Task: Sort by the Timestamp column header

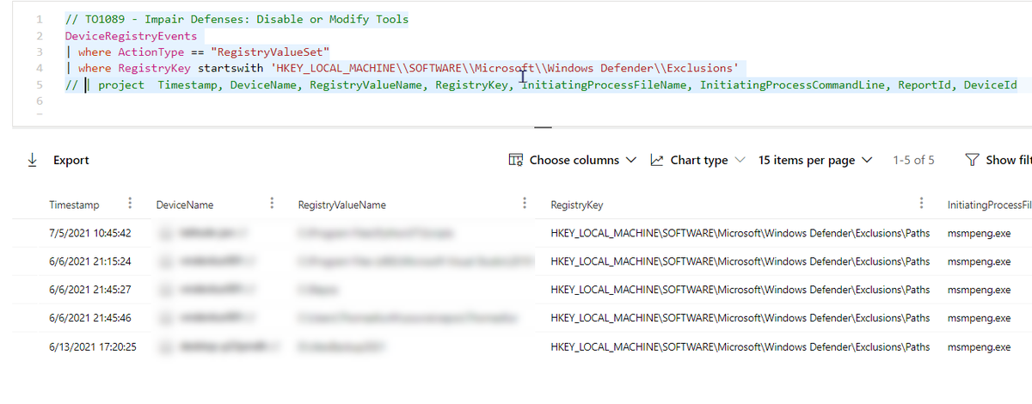Action: [x=74, y=205]
